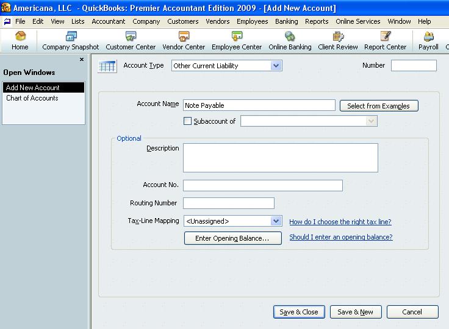This screenshot has height=329, width=449.
Task: Click the account table icon beside Account Type
Action: tap(107, 66)
